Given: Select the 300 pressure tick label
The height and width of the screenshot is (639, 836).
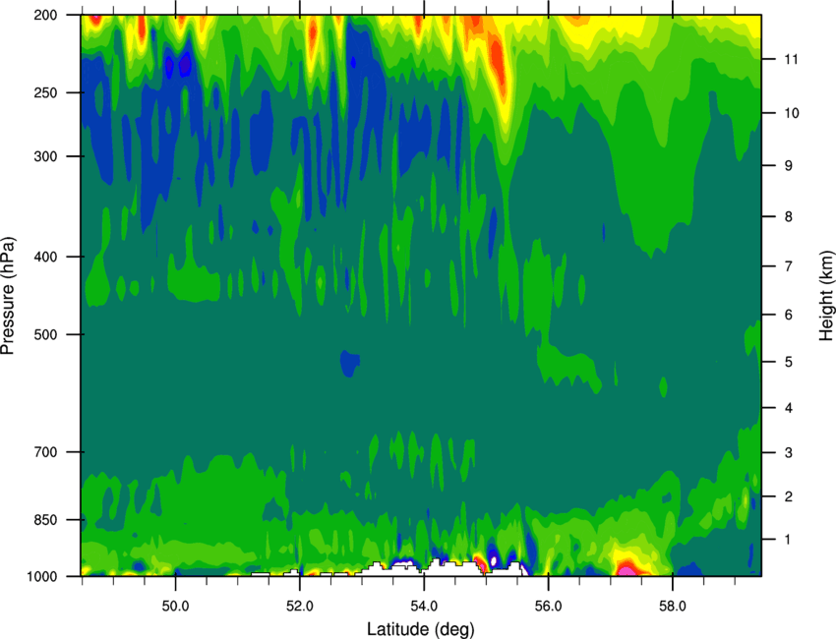Looking at the screenshot, I should coord(45,156).
